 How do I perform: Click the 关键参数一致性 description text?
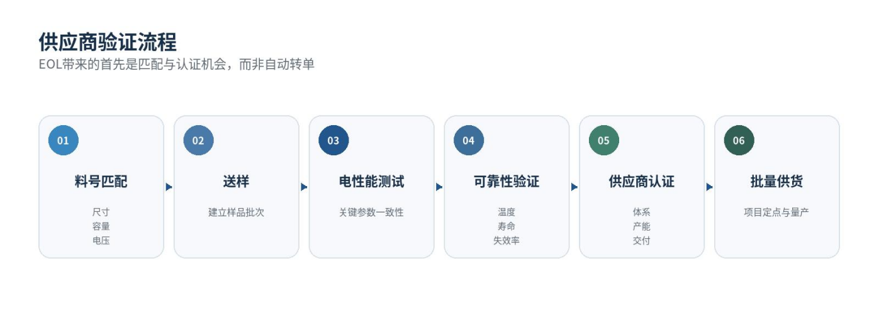pyautogui.click(x=371, y=212)
